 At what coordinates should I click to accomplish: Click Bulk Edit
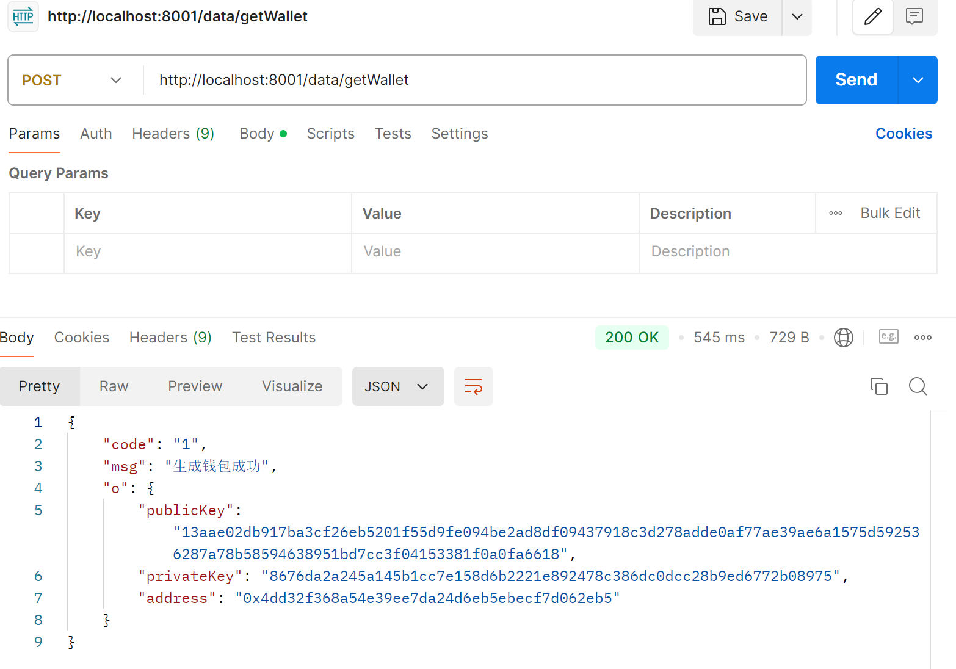[890, 213]
